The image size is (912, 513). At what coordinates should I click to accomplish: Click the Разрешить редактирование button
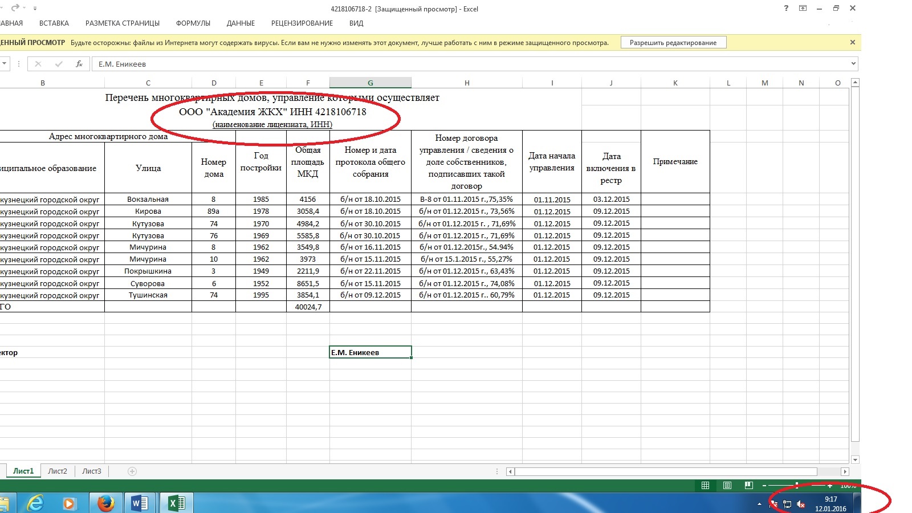(x=673, y=43)
